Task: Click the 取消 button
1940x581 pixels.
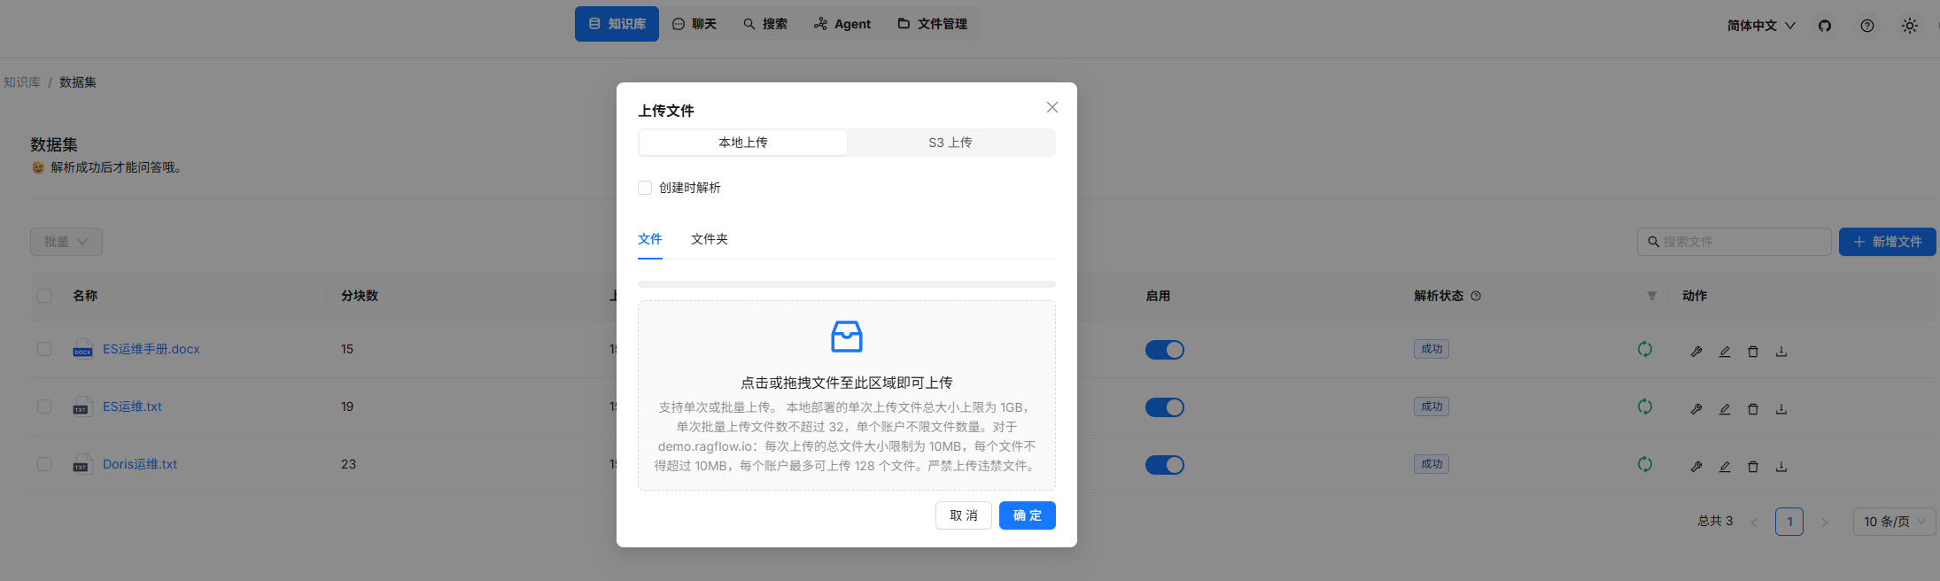Action: point(964,515)
